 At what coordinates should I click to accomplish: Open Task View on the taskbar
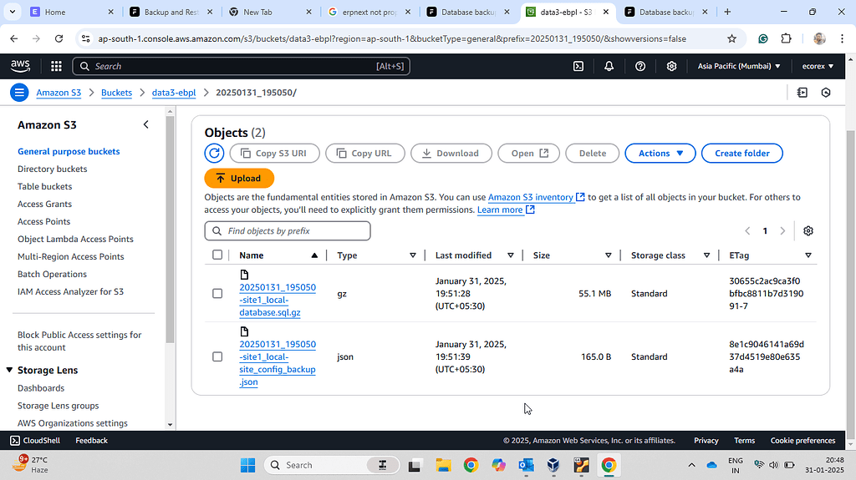(415, 465)
